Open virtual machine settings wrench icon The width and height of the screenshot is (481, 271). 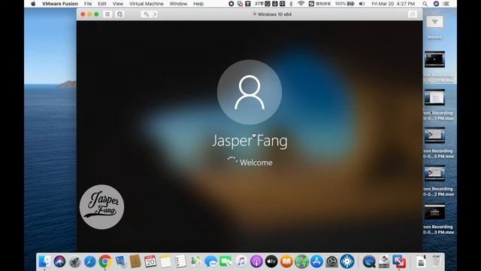(146, 14)
